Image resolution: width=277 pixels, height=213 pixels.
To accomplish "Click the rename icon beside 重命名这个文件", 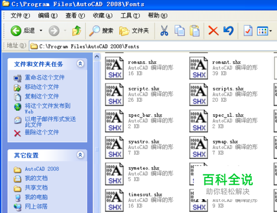I will pos(18,78).
